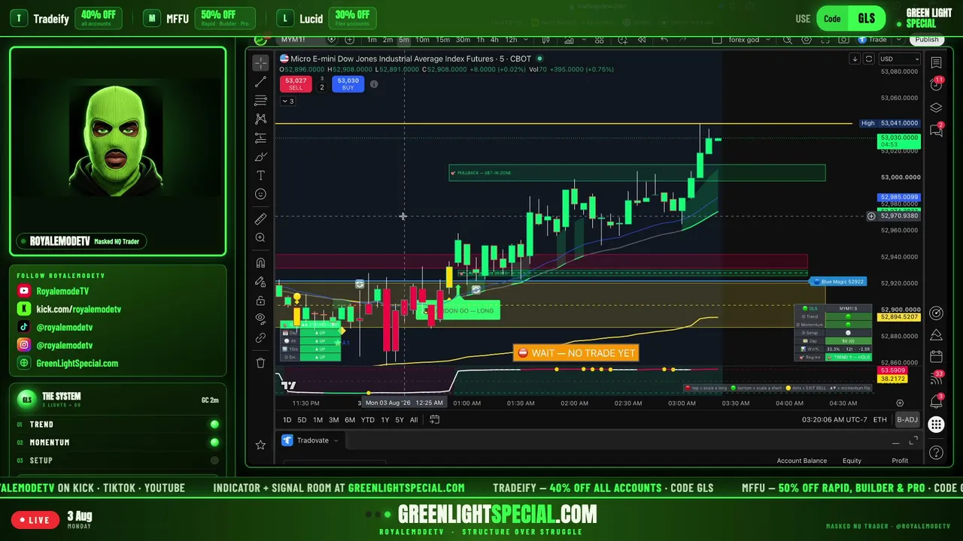Screen dimensions: 963x541
Task: Open the emoji icons tool
Action: (x=261, y=194)
